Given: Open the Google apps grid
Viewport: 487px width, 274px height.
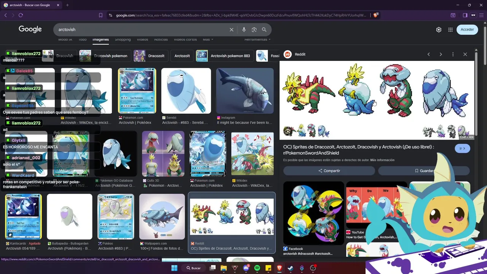Looking at the screenshot, I should [x=450, y=30].
